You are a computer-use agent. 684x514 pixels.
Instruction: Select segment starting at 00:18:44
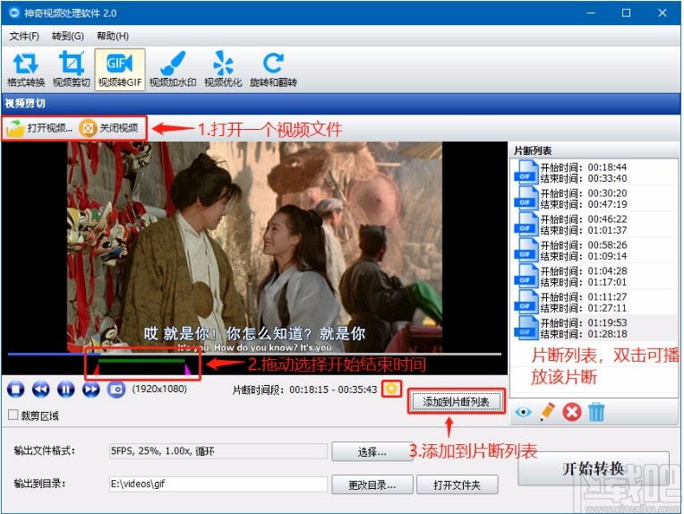pos(594,172)
